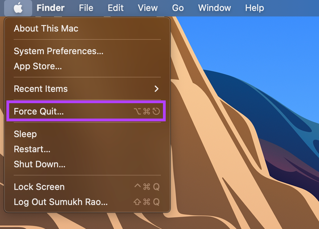Select Force Quit… option
This screenshot has height=229, width=319.
(x=87, y=111)
